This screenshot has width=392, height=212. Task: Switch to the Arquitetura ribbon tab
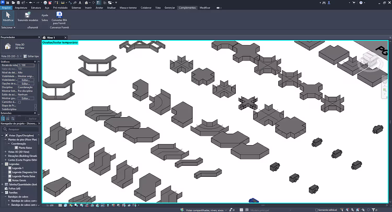point(21,8)
